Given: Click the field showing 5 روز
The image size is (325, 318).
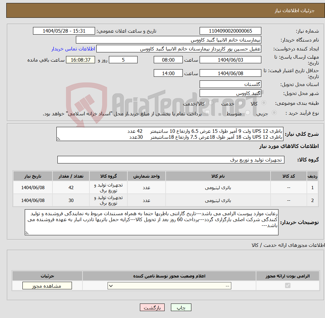Looking at the screenshot, I should 123,60.
